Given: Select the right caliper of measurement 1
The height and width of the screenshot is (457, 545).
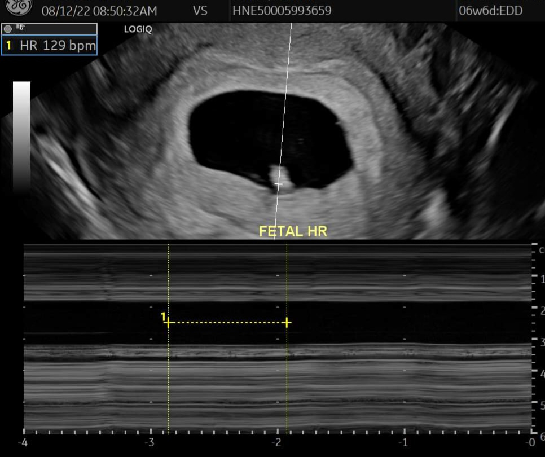Looking at the screenshot, I should click(287, 323).
